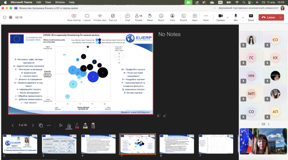Image resolution: width=288 pixels, height=160 pixels.
Task: Open the Help menu
Action: click(72, 2)
